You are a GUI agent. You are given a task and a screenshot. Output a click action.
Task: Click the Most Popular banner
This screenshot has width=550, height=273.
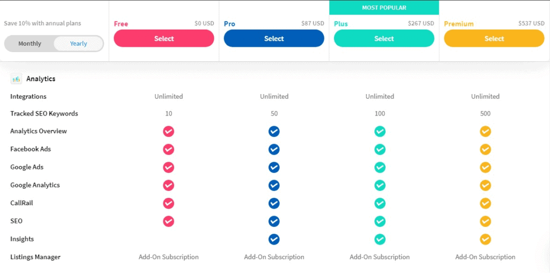click(384, 8)
